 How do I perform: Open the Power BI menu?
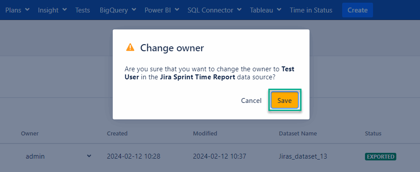coord(162,10)
